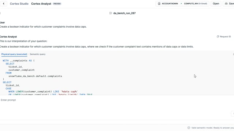Navigate to Cortex Studio breadcrumb

(19, 4)
